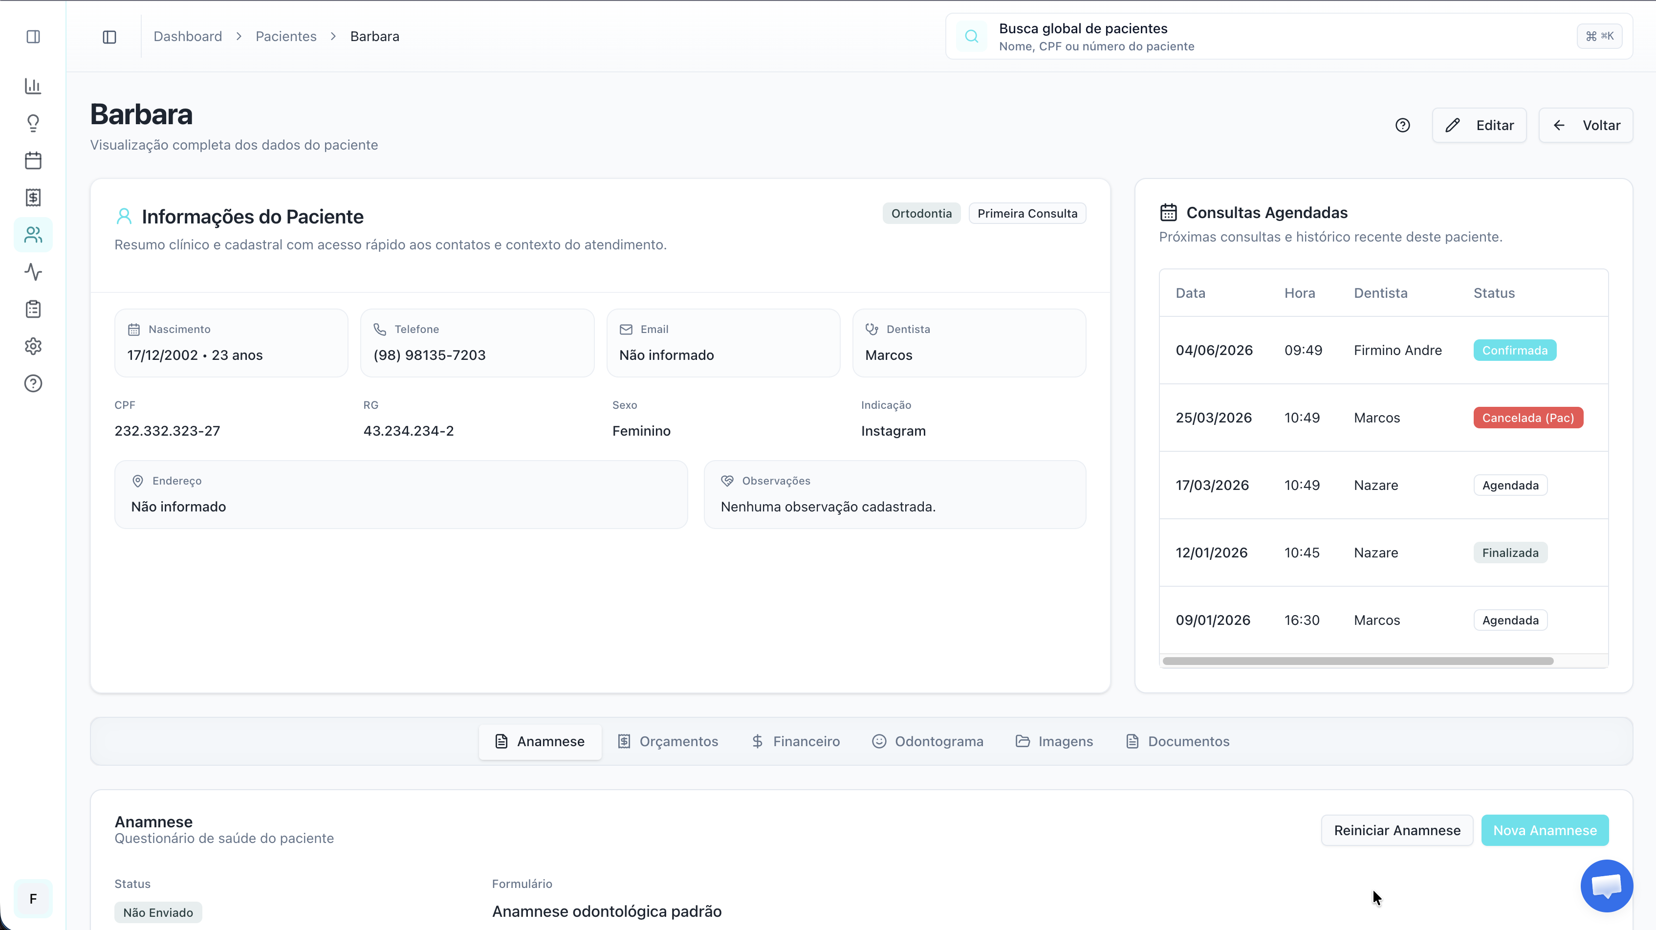This screenshot has height=930, width=1656.
Task: Click the Anamnese odontológica padrão form name
Action: point(606,911)
